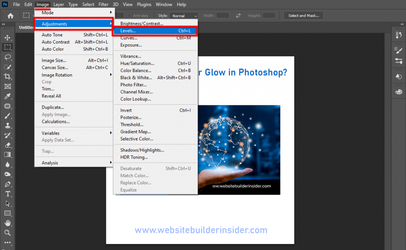406x250 pixels.
Task: Select the Clone Stamp tool
Action: (8, 125)
